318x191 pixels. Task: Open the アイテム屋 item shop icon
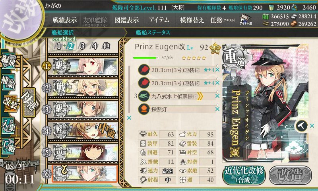click(246, 19)
